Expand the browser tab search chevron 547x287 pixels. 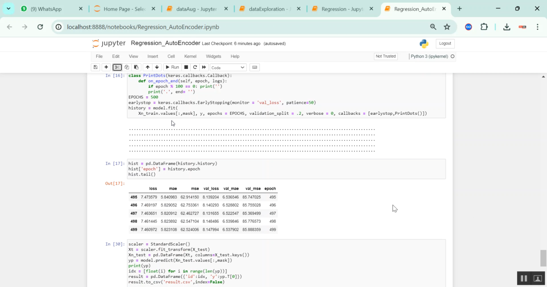tap(8, 9)
